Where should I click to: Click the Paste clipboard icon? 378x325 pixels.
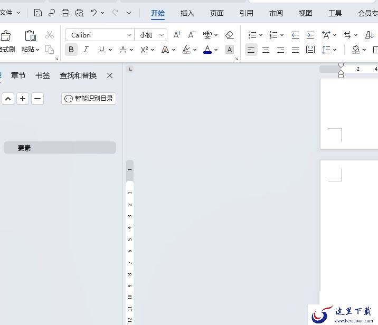point(31,35)
